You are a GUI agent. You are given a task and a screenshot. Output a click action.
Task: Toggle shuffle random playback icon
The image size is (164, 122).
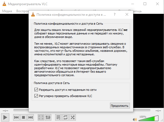tap(73, 117)
